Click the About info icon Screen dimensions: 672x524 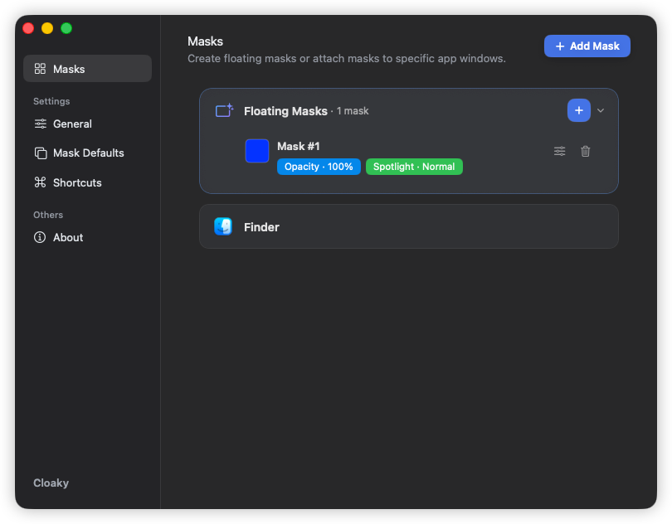tap(40, 237)
